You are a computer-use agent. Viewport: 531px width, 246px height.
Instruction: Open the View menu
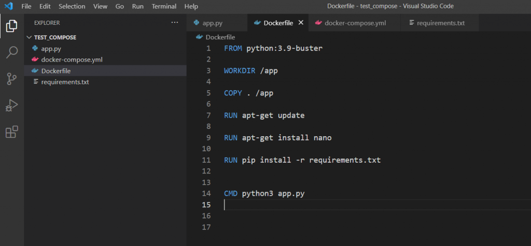[100, 6]
